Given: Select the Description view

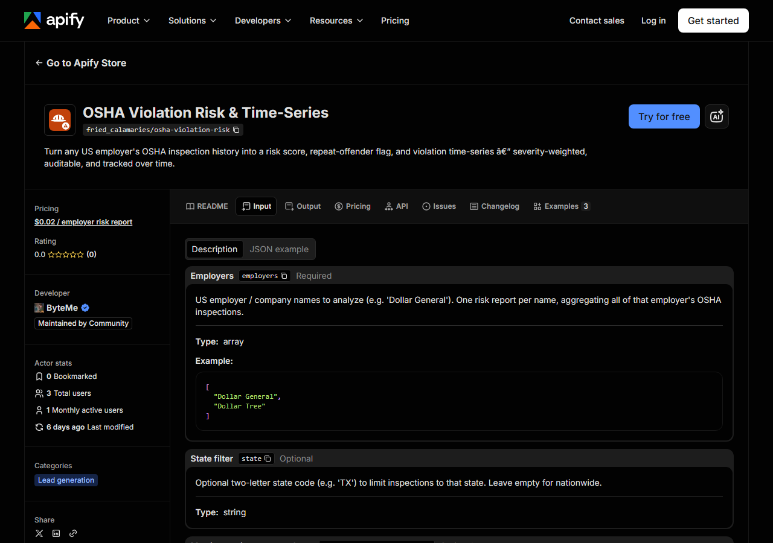Looking at the screenshot, I should click(214, 249).
